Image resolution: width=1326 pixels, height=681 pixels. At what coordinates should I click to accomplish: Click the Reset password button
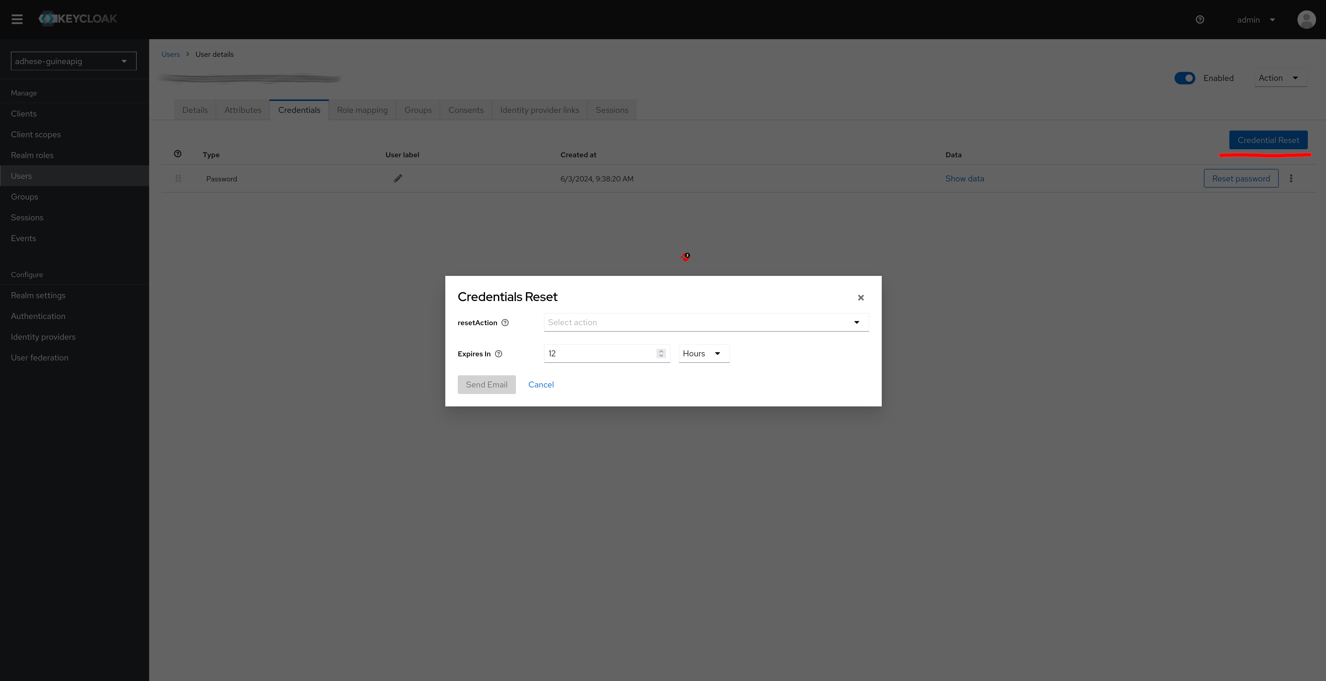(x=1241, y=179)
